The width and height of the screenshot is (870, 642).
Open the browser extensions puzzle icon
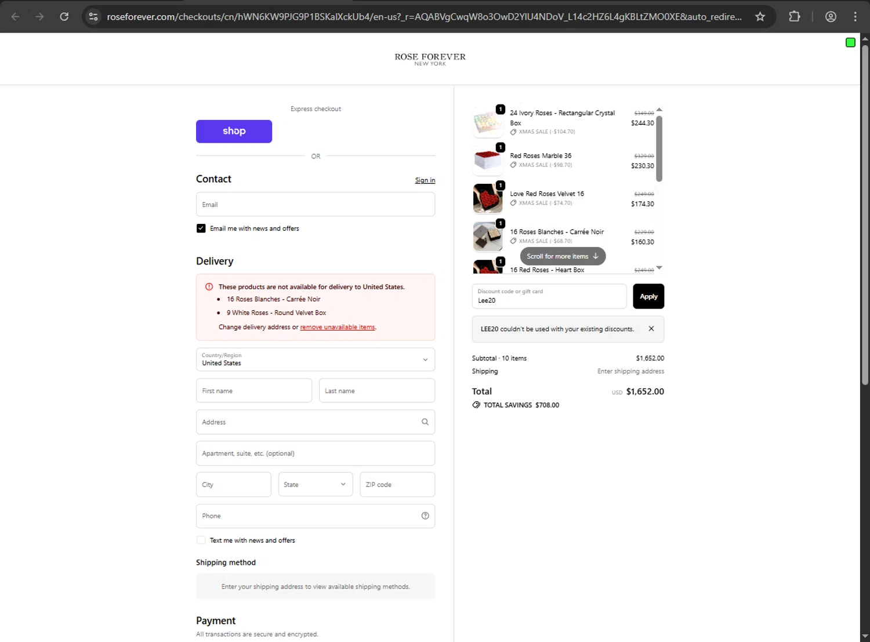tap(795, 16)
